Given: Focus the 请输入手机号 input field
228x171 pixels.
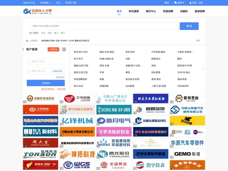Looking at the screenshot, I should point(46,61).
